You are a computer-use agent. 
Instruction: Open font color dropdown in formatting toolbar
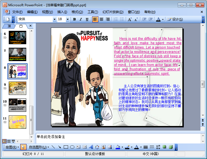click(x=163, y=19)
